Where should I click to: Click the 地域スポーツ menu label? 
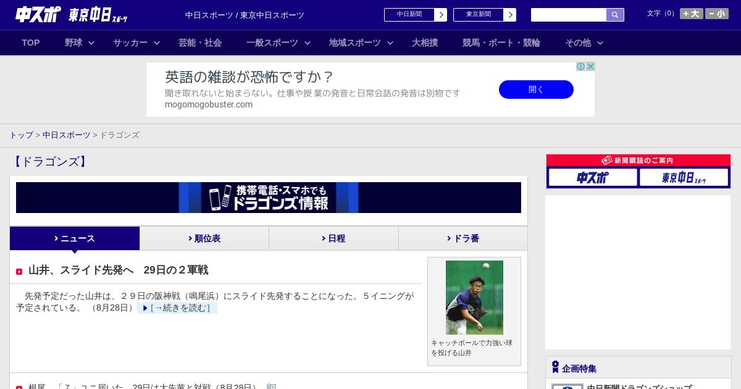[355, 43]
